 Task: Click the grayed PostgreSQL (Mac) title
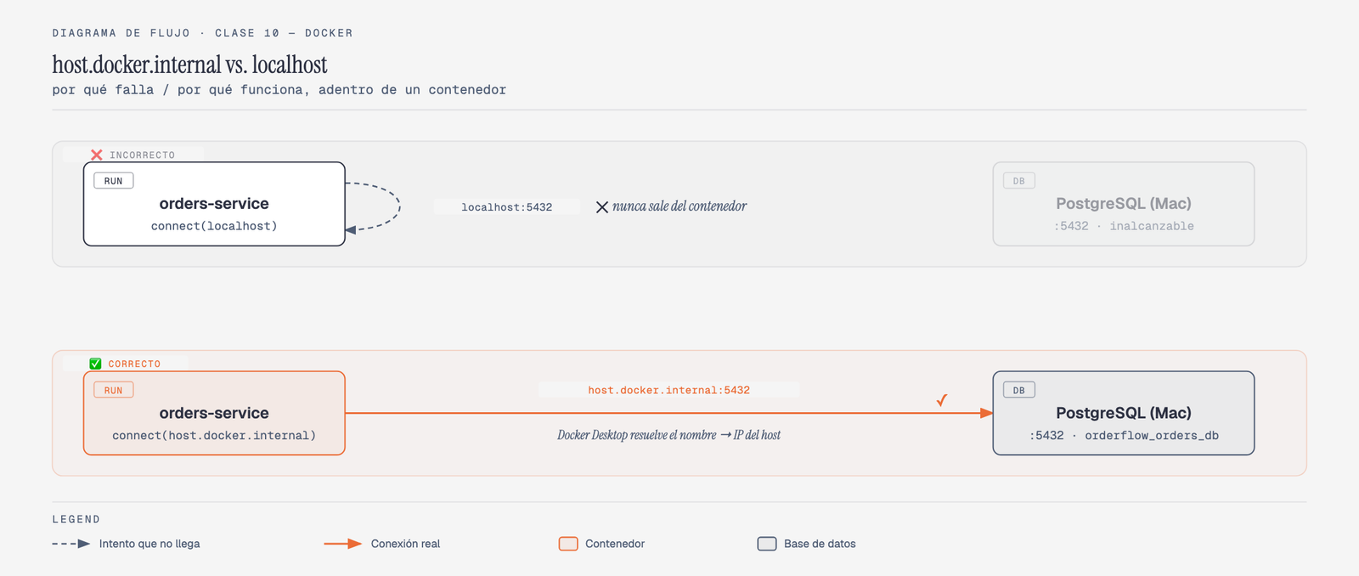1124,204
